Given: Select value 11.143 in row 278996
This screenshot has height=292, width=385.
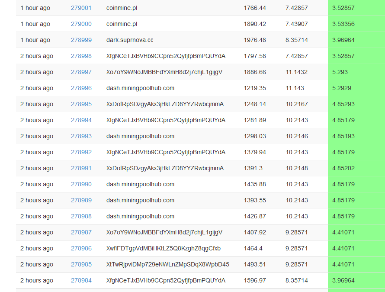Looking at the screenshot, I should pos(295,88).
